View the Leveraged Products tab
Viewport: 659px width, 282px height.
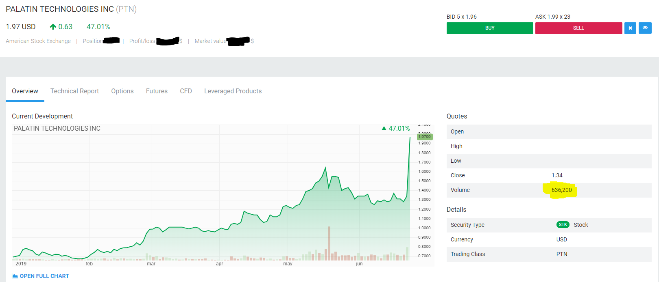pos(233,91)
